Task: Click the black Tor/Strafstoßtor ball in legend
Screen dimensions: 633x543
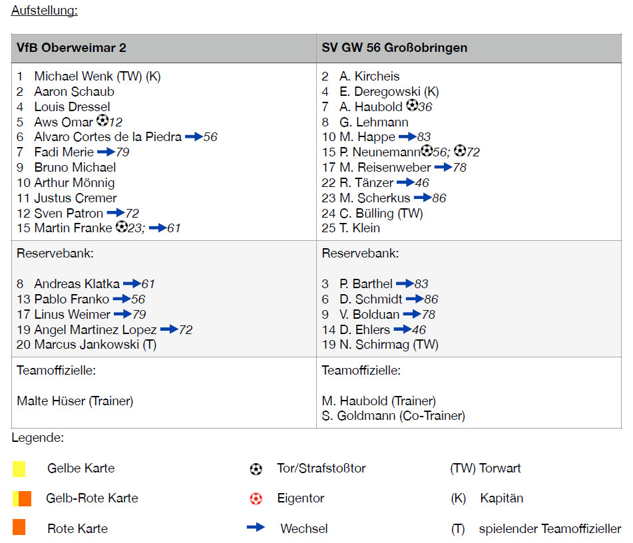Action: (256, 469)
